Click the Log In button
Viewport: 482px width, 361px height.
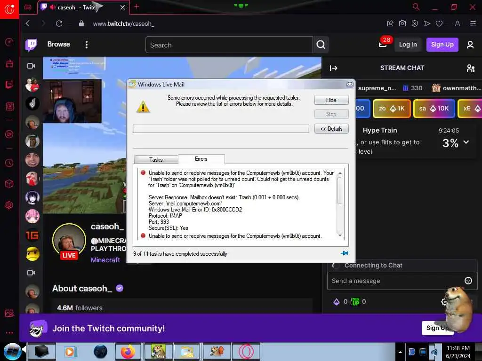(408, 45)
